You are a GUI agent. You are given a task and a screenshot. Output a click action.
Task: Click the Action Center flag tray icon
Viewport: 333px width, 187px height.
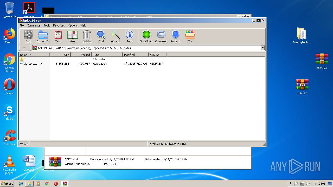coord(296,183)
